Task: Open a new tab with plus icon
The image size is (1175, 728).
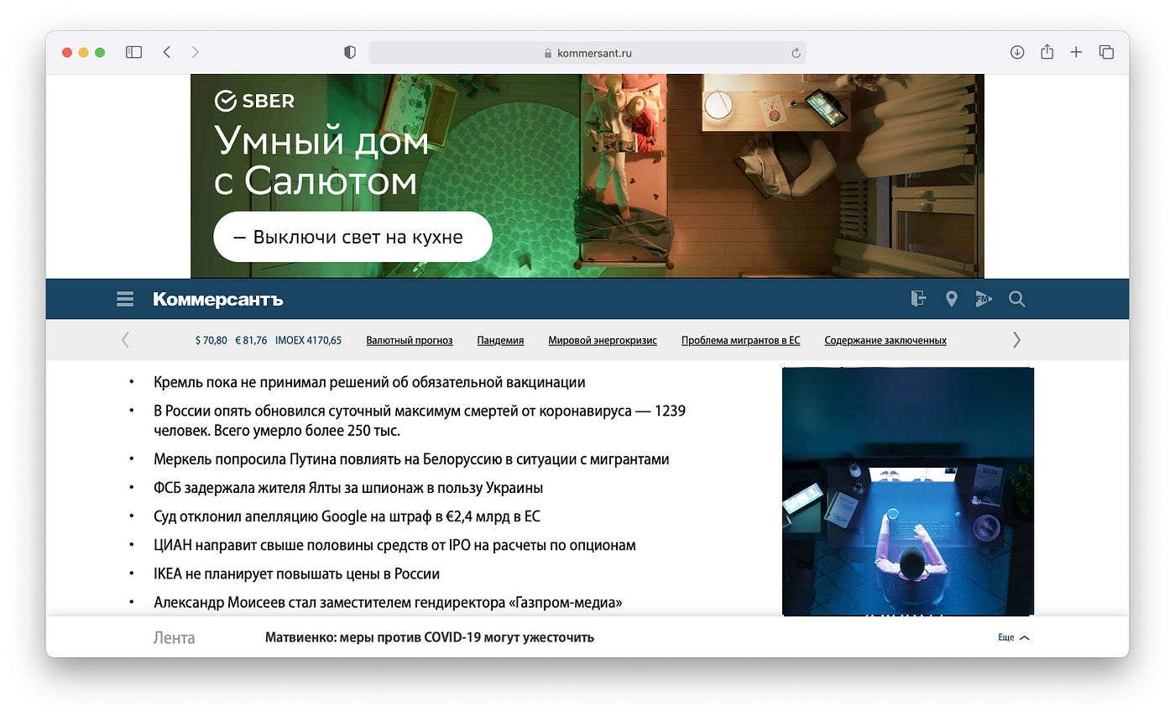Action: pos(1076,52)
